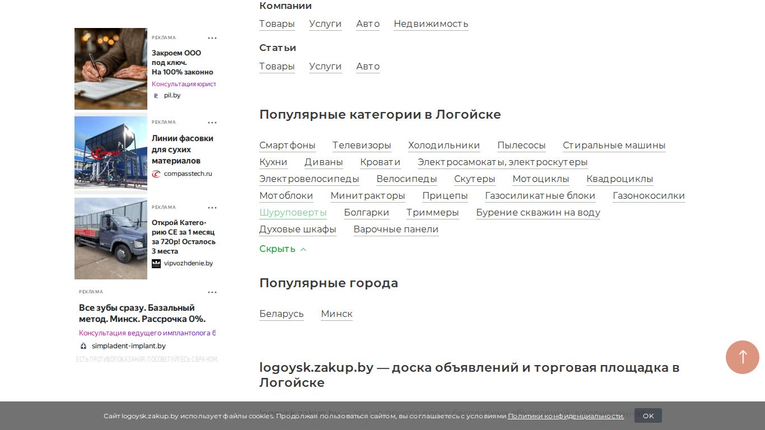Select the Мотоблоки category
Viewport: 765px width, 430px height.
[286, 196]
